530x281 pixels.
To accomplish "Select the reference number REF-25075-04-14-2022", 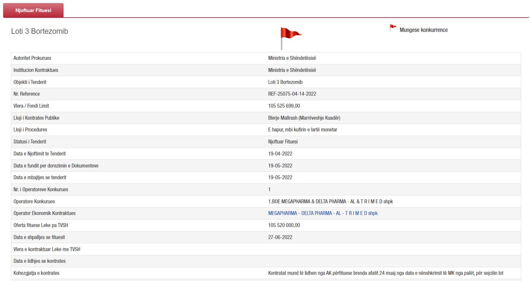I will tap(292, 94).
